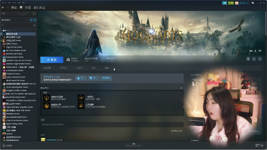
Task: Open the guides sub-tab
Action: [93, 68]
